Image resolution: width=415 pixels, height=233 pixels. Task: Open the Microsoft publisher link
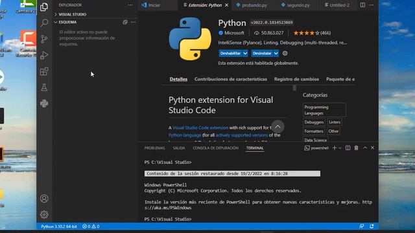231,33
